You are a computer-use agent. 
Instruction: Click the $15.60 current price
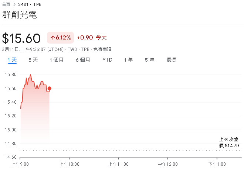(x=21, y=38)
